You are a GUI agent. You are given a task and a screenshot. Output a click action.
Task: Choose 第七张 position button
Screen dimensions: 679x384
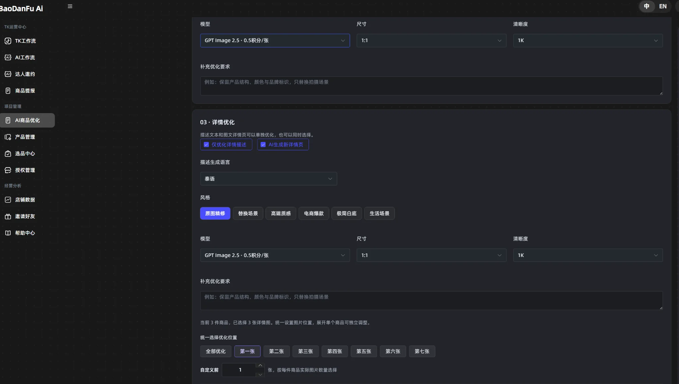tap(422, 352)
